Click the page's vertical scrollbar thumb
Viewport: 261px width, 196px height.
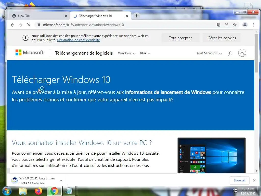[x=256, y=53]
